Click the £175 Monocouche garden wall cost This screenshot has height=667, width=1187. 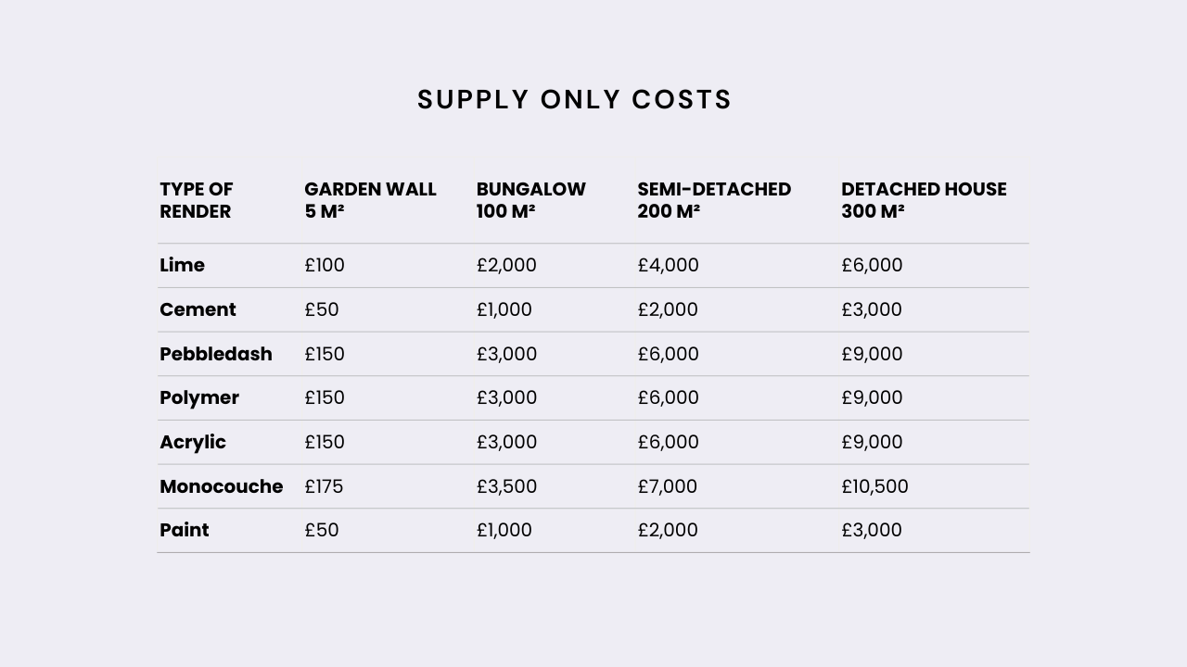pyautogui.click(x=324, y=486)
